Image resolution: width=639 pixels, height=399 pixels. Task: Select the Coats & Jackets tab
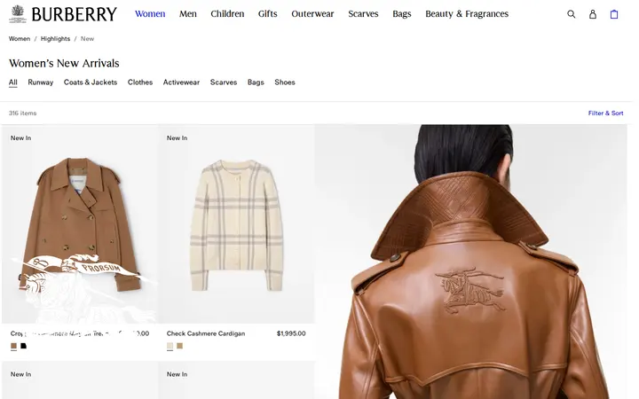click(91, 82)
